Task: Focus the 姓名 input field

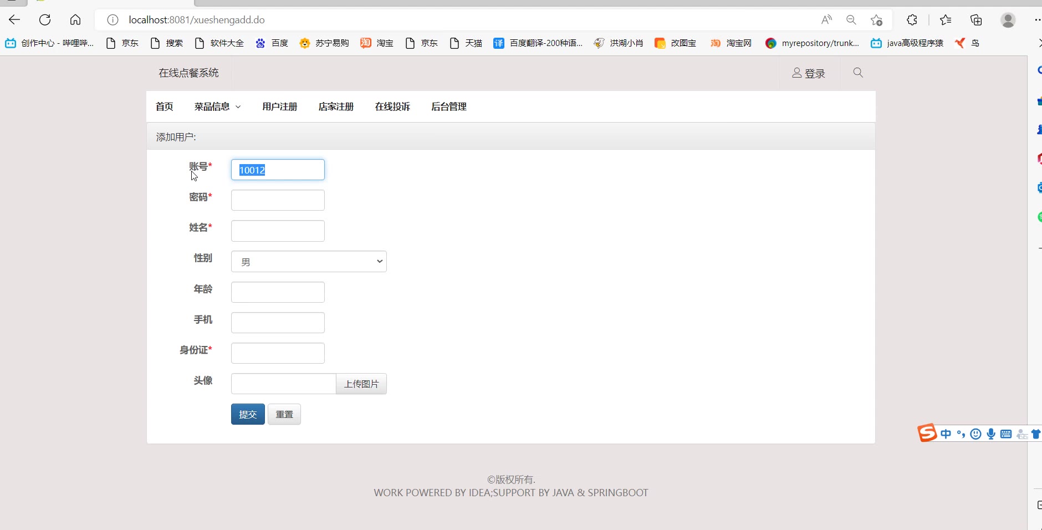Action: pos(278,231)
